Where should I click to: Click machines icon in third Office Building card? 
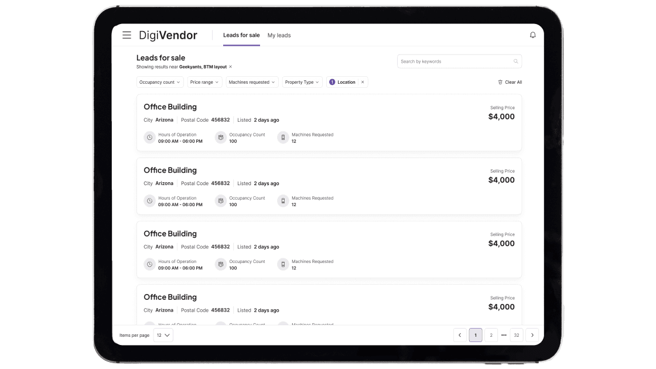(x=283, y=264)
